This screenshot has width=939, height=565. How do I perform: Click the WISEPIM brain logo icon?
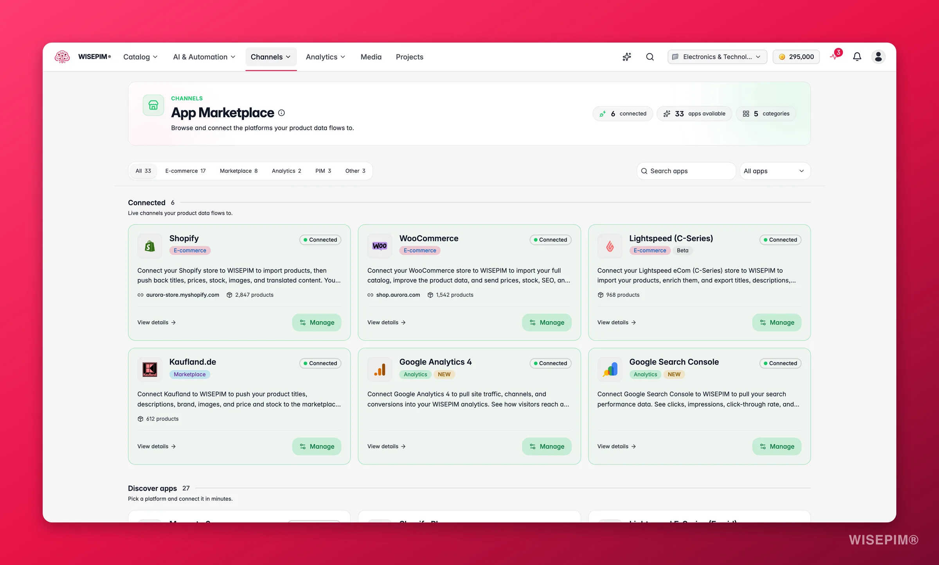click(62, 57)
